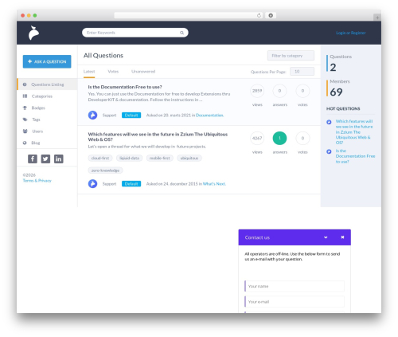Click the browser reload icon

tap(259, 15)
